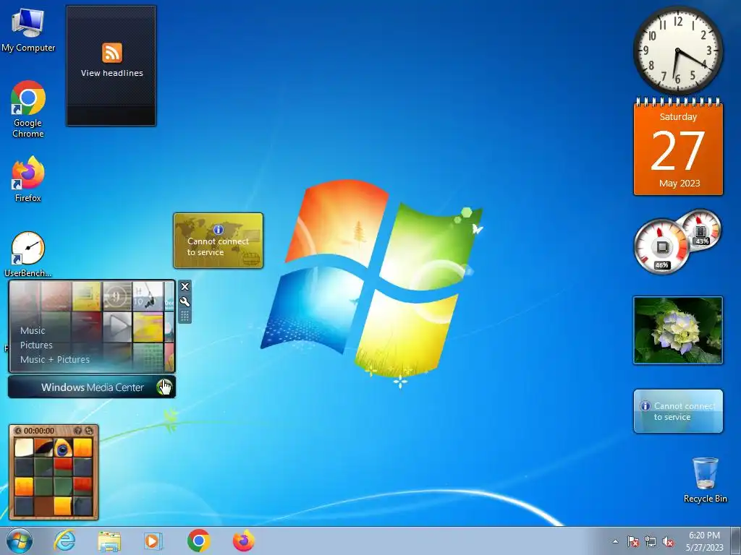
Task: Click the RSS feed icon in headlines gadget
Action: (112, 52)
